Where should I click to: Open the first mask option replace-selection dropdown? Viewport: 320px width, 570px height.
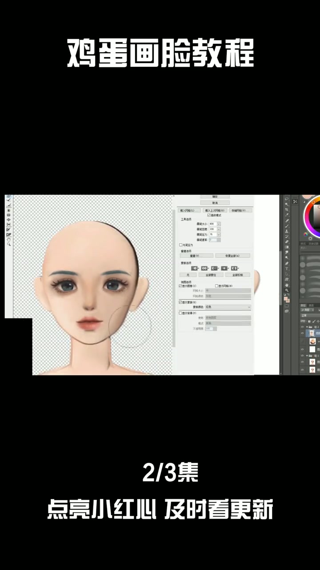pyautogui.click(x=195, y=269)
